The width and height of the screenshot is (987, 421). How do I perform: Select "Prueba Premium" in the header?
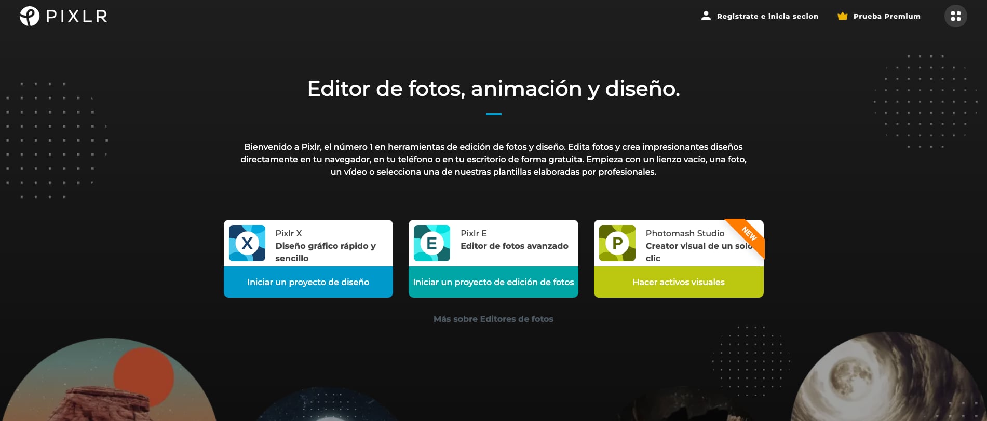(x=886, y=17)
